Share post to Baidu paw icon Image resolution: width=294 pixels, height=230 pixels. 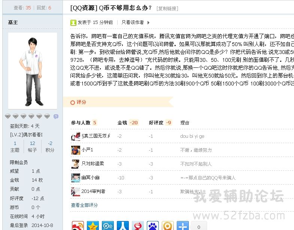coord(153,226)
